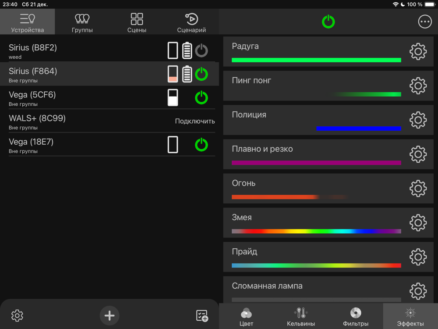
Task: Select the Sirius (F864) device name
Action: point(33,71)
